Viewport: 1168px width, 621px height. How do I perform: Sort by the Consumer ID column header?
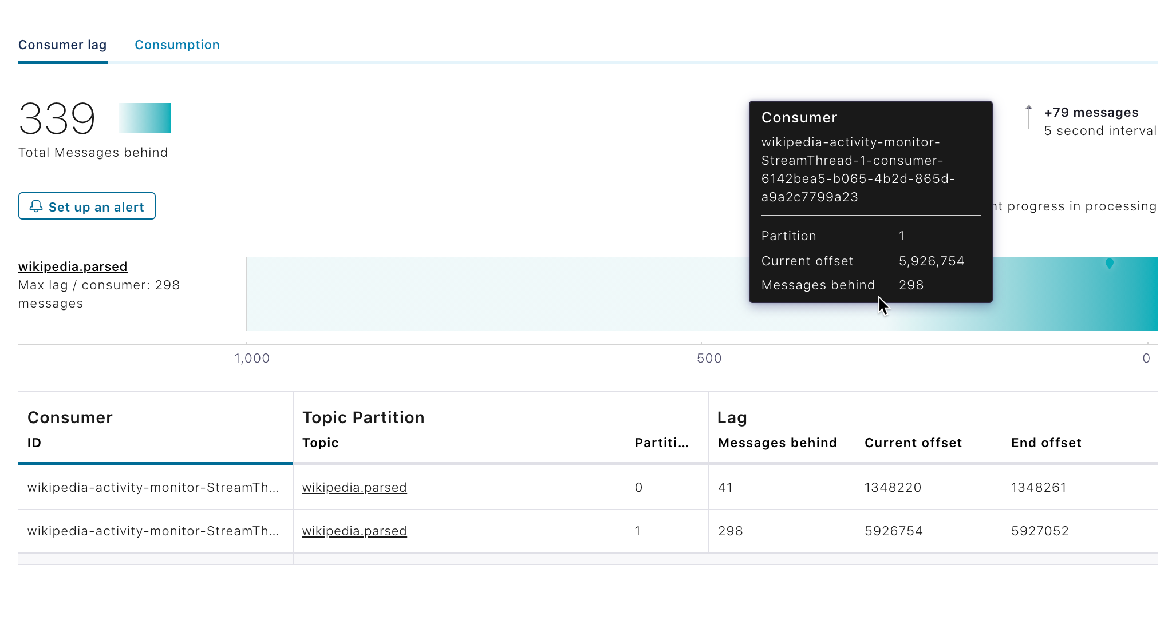tap(34, 443)
